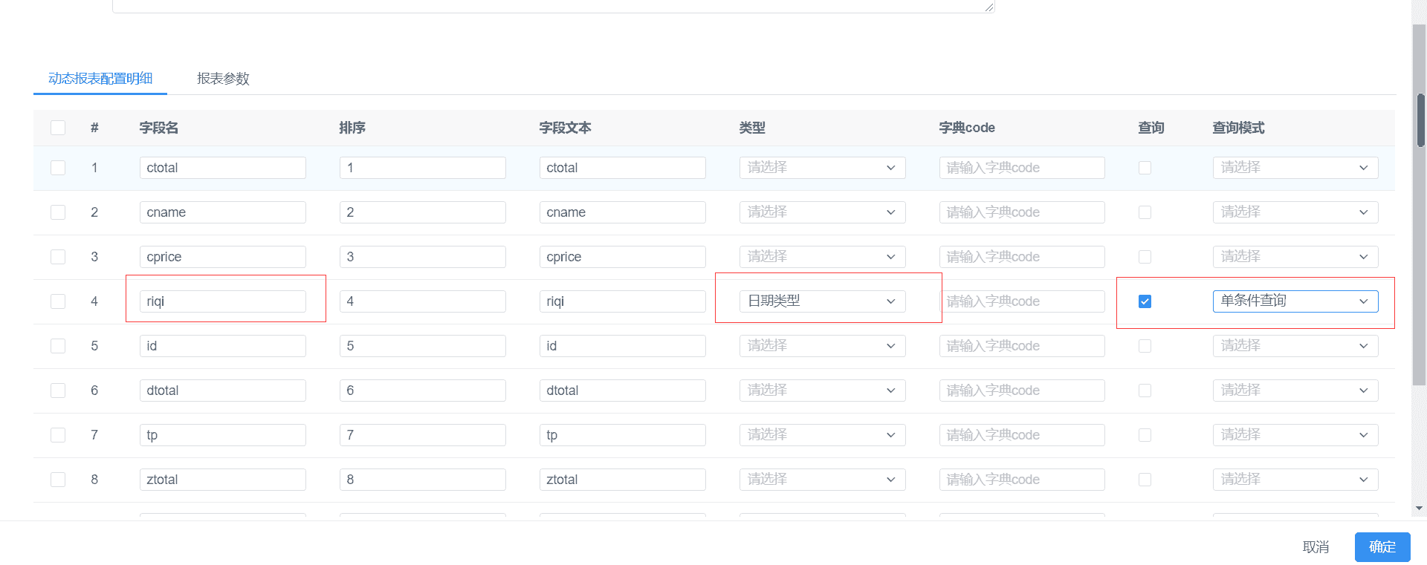1427x565 pixels.
Task: Enable 查询 checkbox for cname row
Action: pyautogui.click(x=1145, y=212)
